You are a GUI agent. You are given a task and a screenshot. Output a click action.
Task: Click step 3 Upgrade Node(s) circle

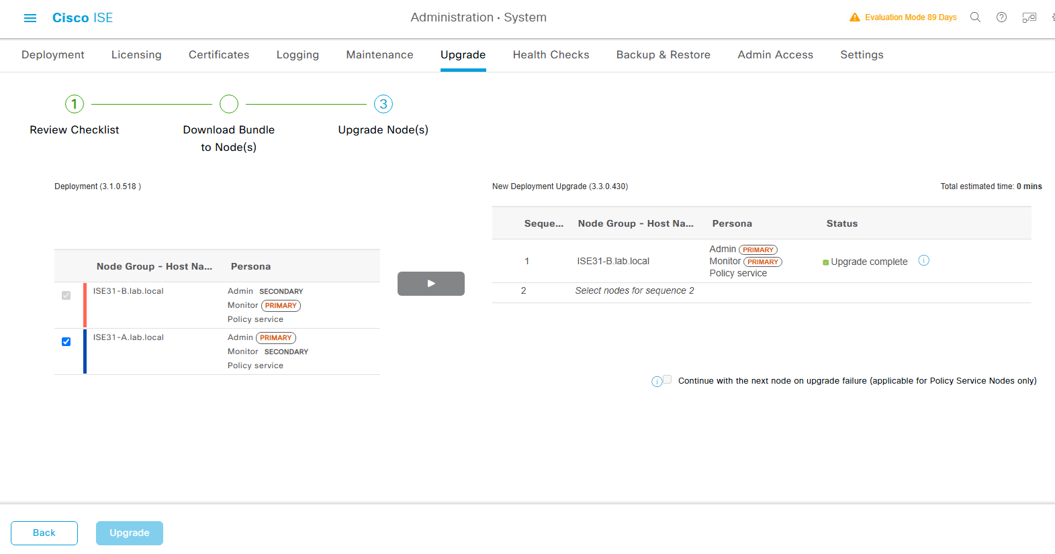point(383,104)
